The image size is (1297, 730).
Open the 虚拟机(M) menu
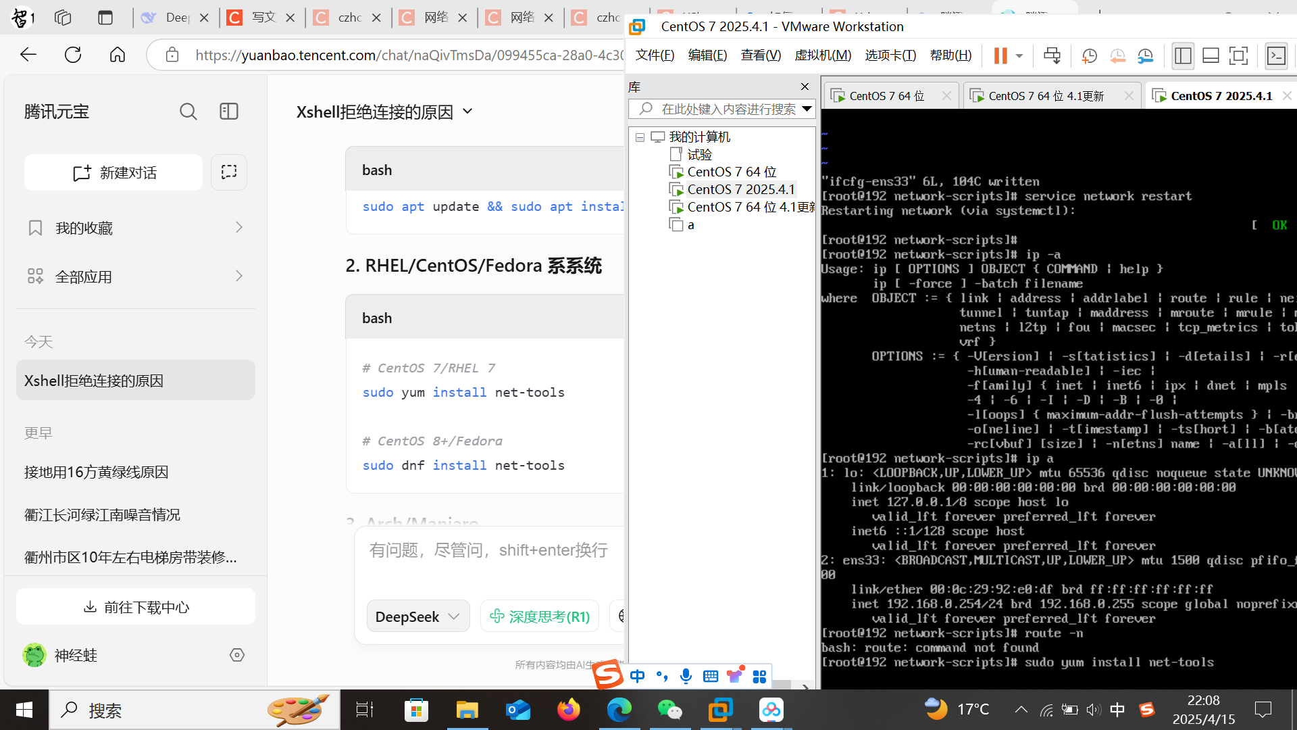coord(823,55)
